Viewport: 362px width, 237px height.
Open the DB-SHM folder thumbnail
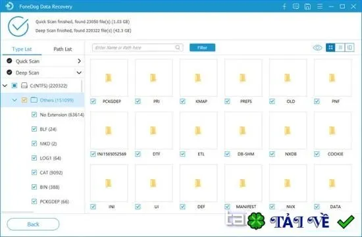pyautogui.click(x=243, y=130)
